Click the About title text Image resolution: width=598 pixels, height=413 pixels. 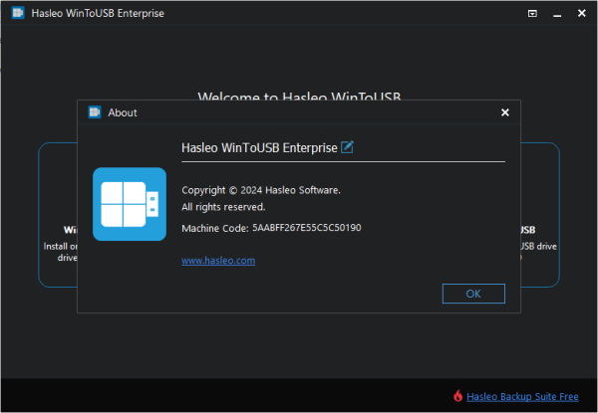point(123,112)
